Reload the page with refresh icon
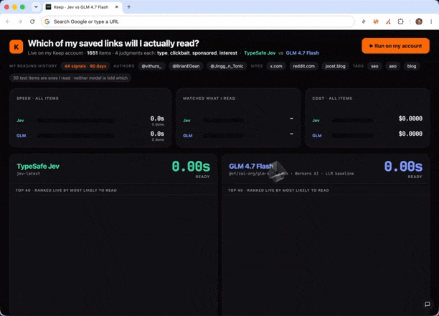The image size is (439, 316). coord(32,22)
